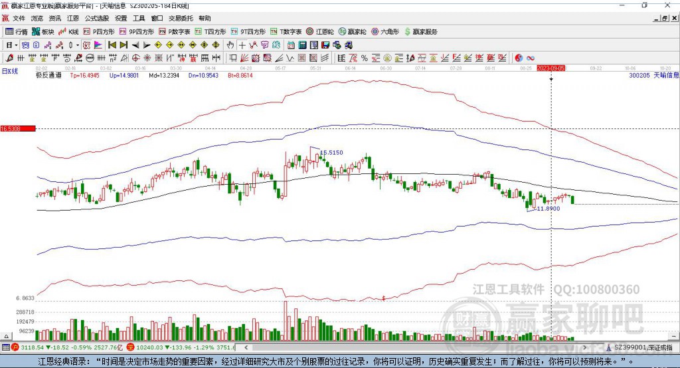This screenshot has width=680, height=368.
Task: Click the last yellow diamond arrow icon
Action: 216,45
